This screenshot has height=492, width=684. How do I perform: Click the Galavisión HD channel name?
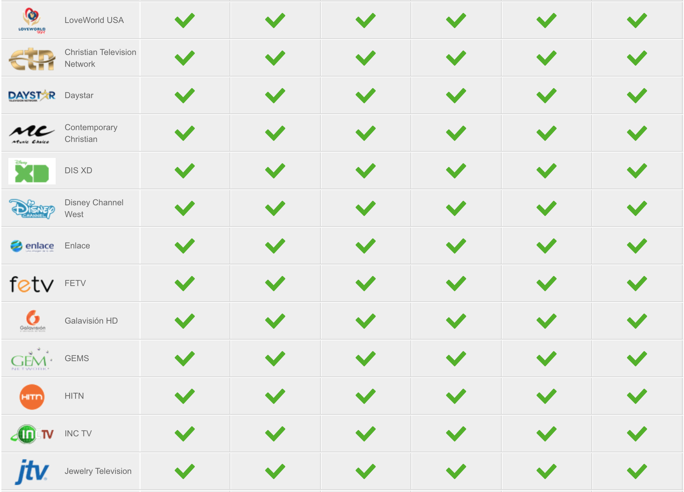coord(91,321)
